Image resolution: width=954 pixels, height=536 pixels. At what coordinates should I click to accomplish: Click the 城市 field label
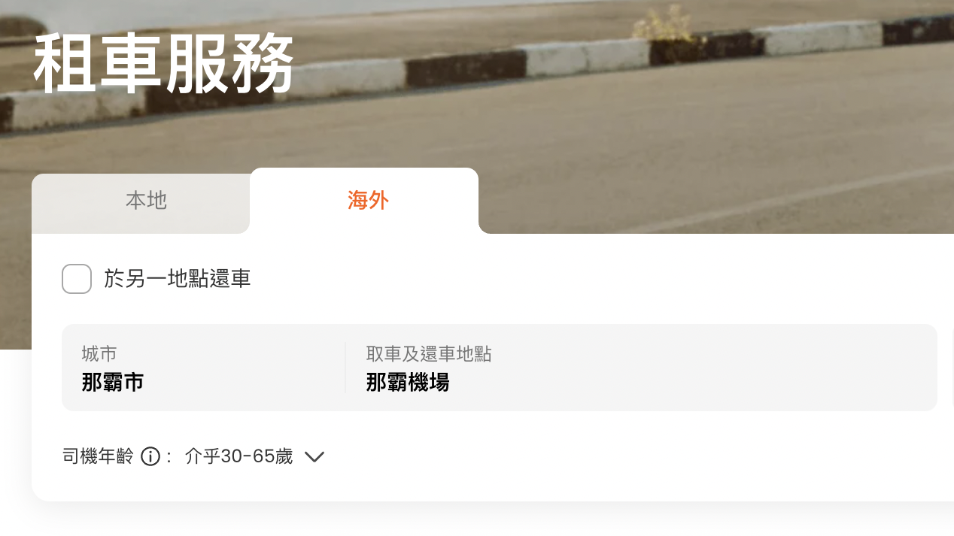(99, 354)
